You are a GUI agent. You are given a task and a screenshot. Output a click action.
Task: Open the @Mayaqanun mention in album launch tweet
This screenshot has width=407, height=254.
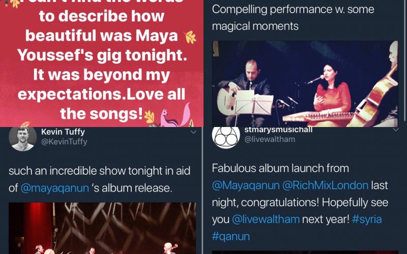(246, 185)
